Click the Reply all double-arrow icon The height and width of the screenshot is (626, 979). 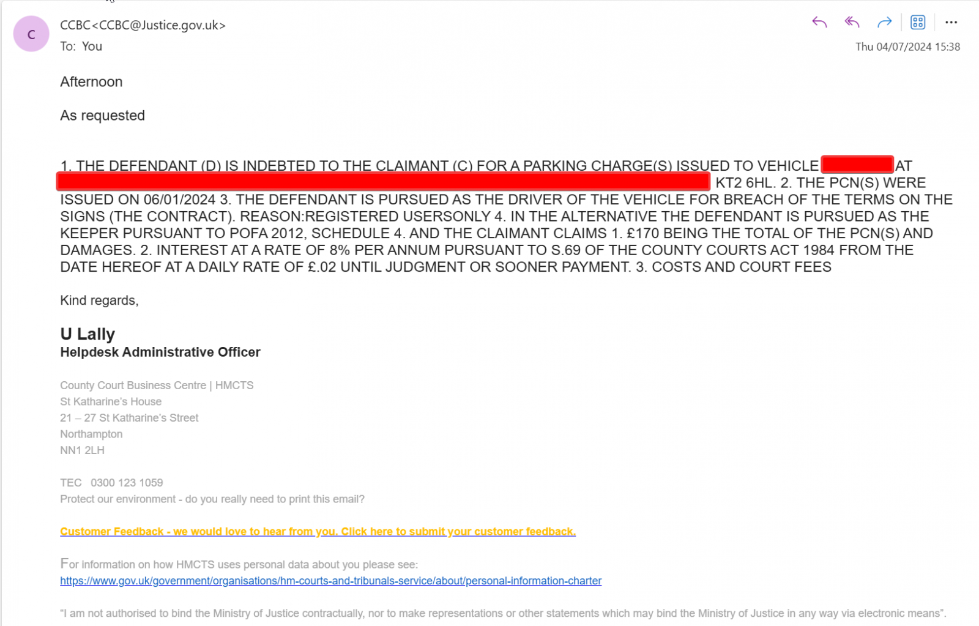(852, 23)
